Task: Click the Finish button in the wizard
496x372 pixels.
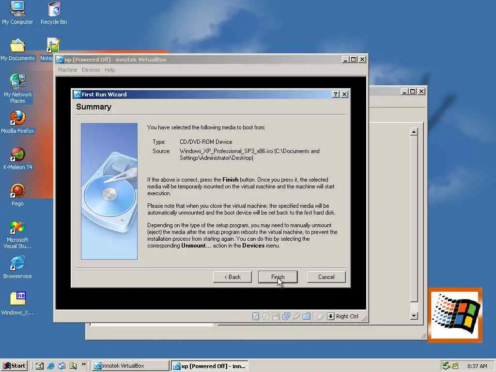Action: pos(278,277)
